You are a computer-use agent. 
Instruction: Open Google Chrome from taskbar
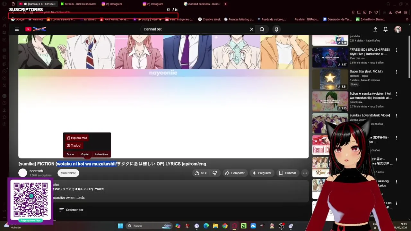[225, 226]
